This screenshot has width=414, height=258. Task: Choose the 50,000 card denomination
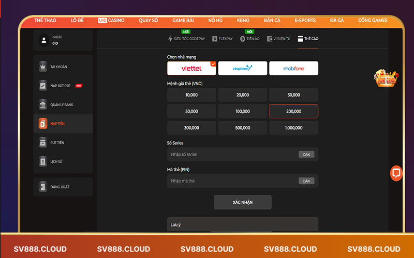(x=191, y=111)
